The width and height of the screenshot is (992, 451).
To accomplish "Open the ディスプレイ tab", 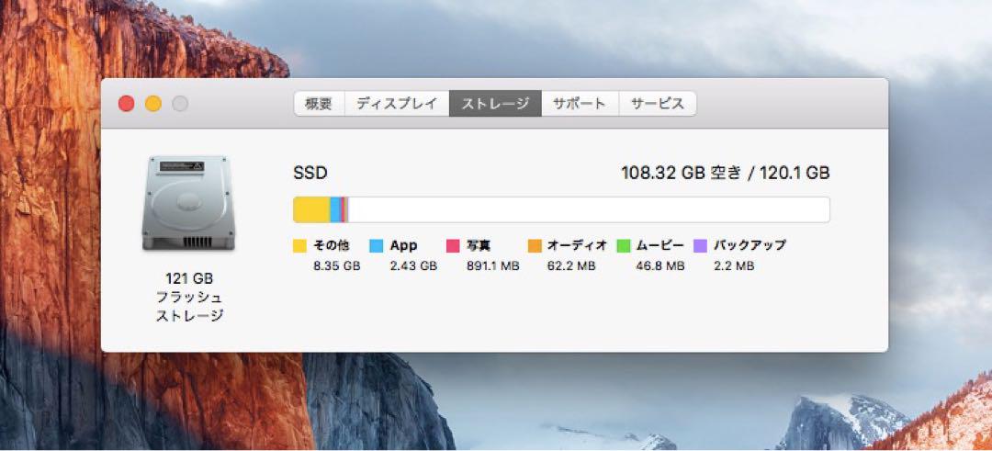I will [397, 104].
